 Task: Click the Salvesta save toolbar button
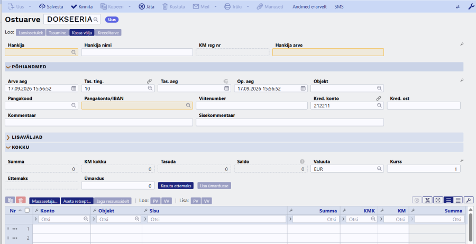pyautogui.click(x=51, y=6)
